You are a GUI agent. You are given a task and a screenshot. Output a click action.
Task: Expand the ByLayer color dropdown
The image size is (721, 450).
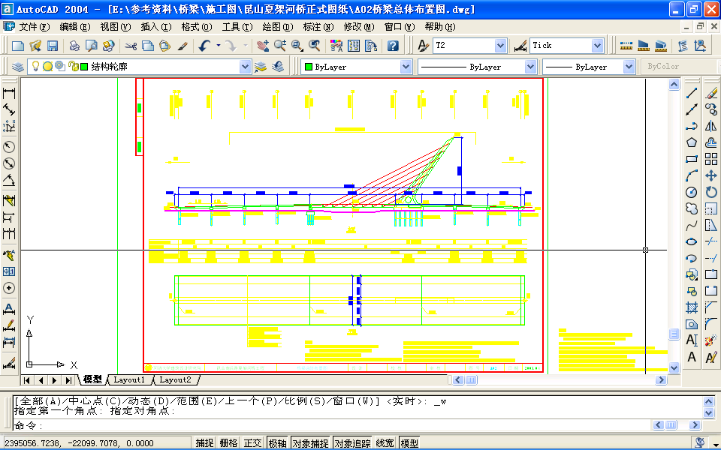(x=406, y=67)
